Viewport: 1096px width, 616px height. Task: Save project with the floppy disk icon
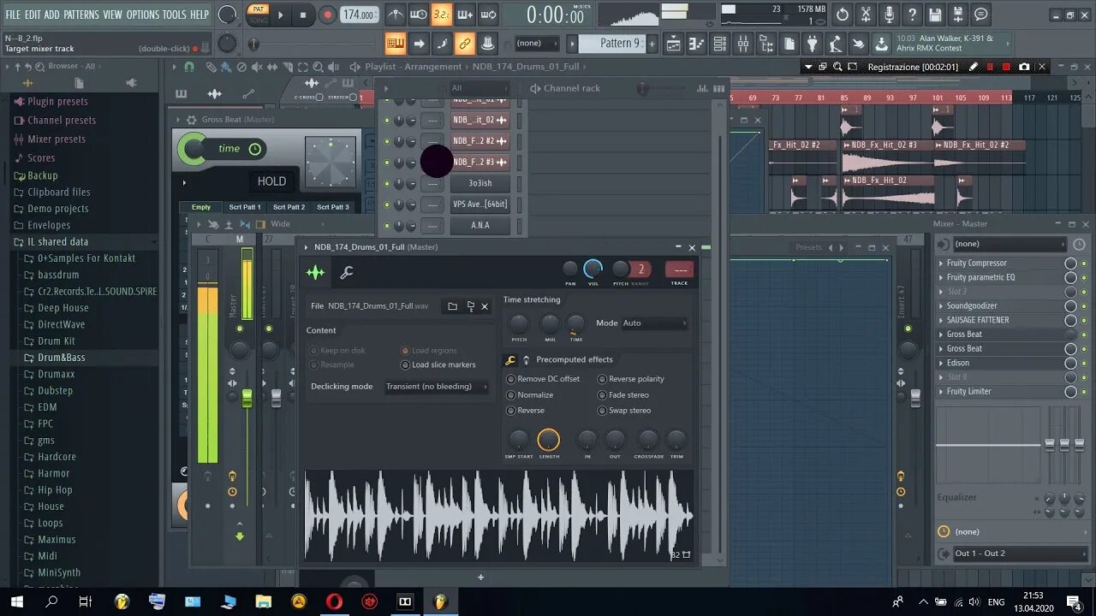935,15
